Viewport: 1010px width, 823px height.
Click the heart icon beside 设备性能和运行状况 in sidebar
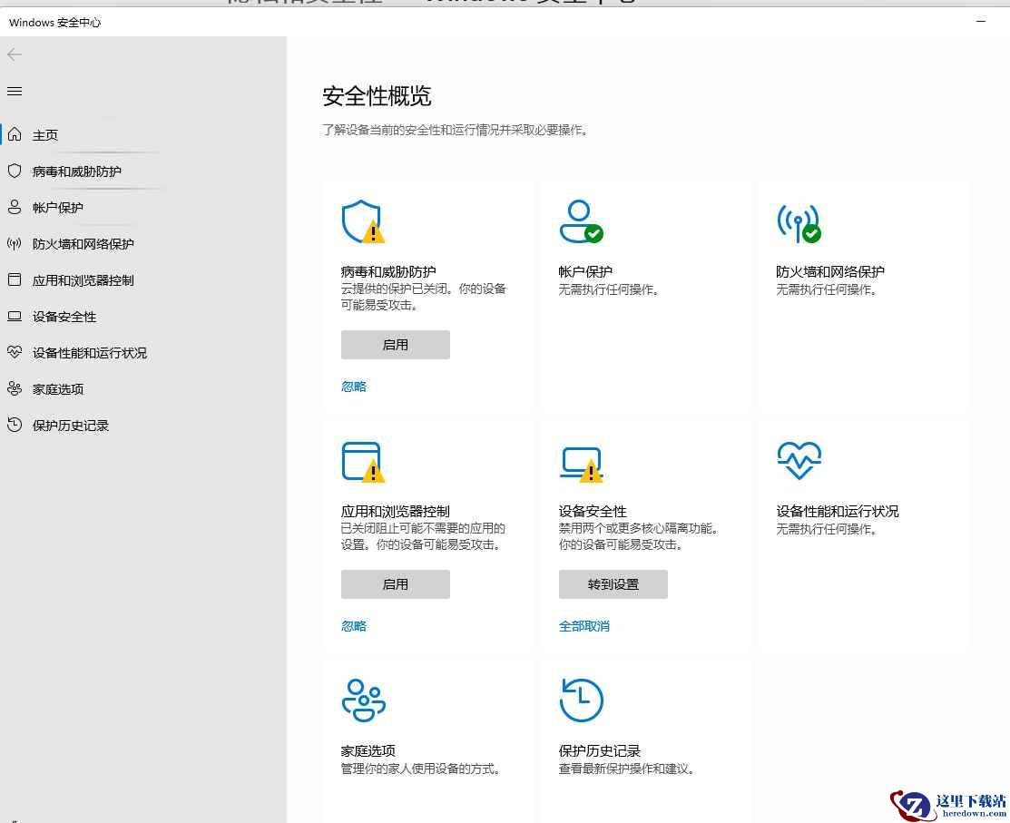point(15,352)
